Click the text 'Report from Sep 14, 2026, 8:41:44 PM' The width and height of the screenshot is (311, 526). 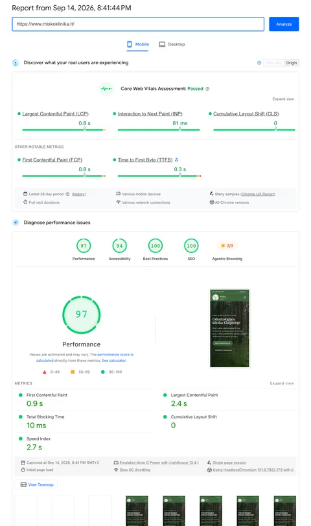click(71, 8)
